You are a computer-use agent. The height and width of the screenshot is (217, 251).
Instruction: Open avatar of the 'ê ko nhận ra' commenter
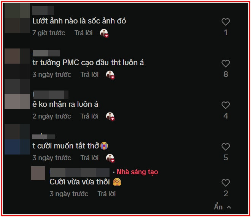point(17,94)
